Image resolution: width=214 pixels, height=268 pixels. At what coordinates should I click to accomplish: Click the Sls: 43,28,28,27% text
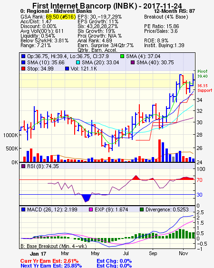click(x=97, y=26)
